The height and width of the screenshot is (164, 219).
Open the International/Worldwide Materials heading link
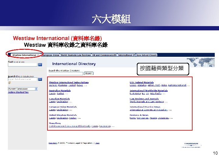[149, 91]
